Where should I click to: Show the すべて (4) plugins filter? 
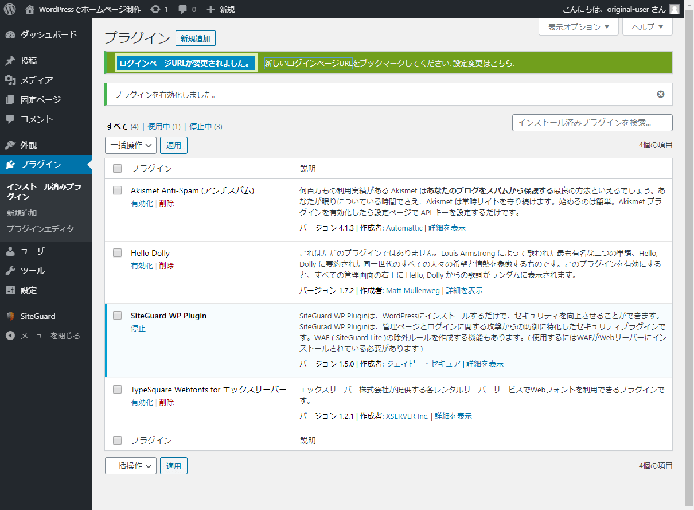coord(122,126)
